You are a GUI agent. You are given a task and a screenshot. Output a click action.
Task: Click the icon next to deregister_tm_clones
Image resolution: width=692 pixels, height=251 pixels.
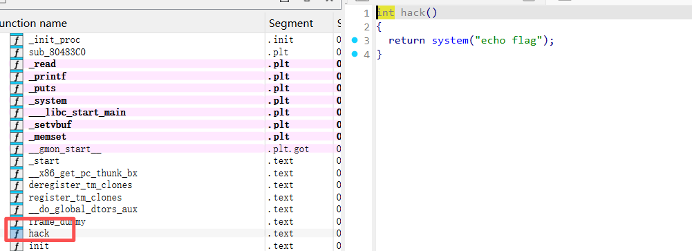17,185
